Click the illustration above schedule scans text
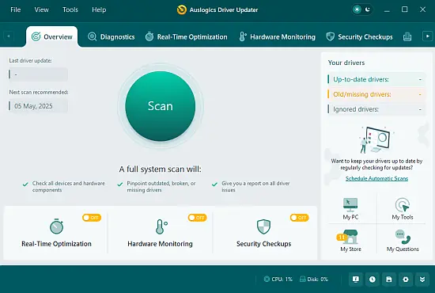Screen dimensions: 435x293 coord(376,140)
